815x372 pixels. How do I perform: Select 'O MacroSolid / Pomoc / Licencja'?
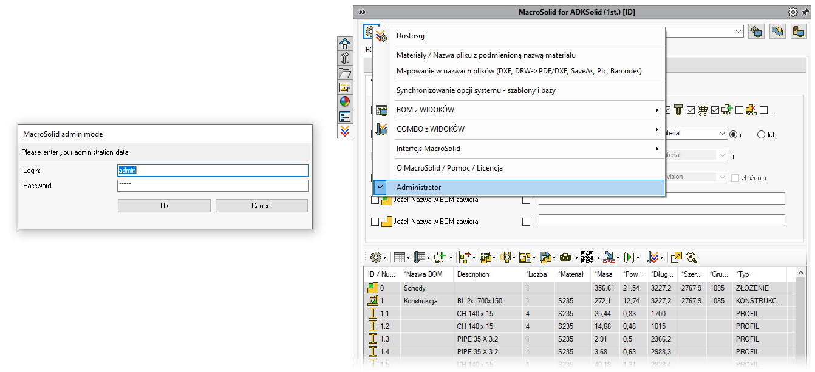pyautogui.click(x=519, y=168)
